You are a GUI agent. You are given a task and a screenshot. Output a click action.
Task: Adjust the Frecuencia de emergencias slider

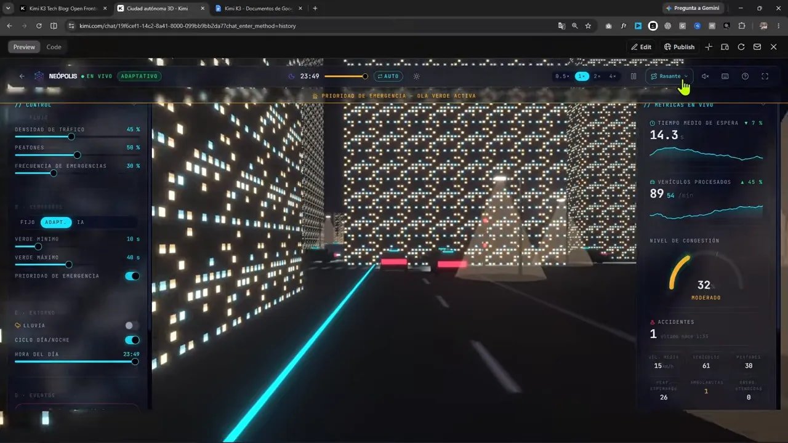coord(77,173)
